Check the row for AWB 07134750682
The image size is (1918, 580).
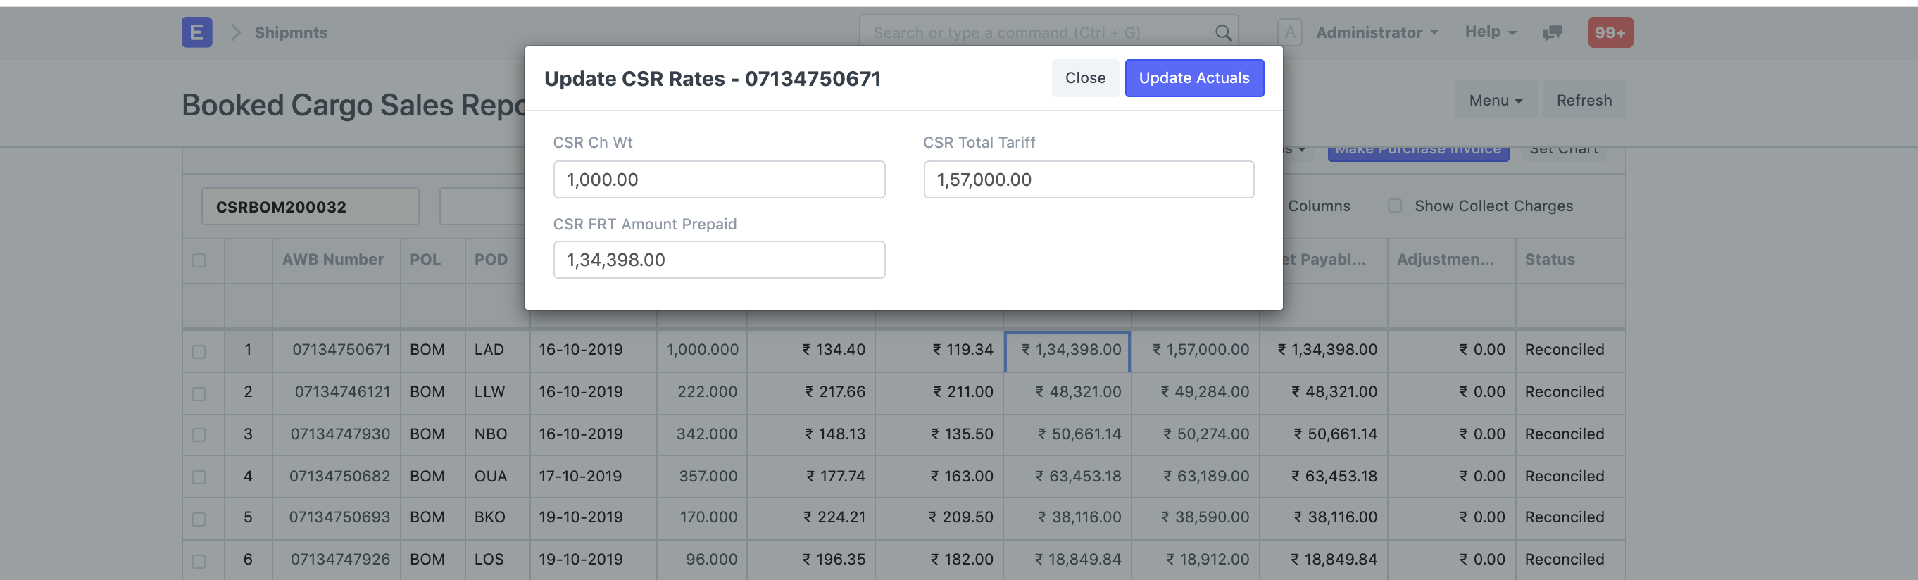point(199,477)
